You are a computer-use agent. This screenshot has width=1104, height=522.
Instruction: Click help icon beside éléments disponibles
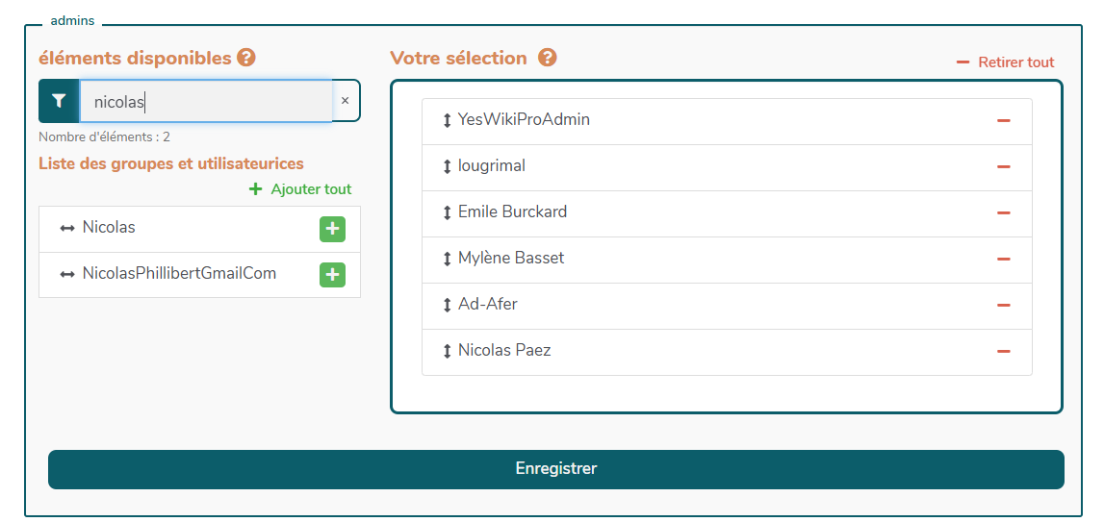tap(246, 58)
